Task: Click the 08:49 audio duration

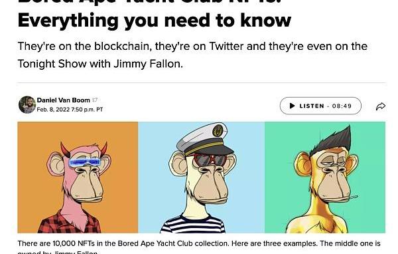Action: 342,106
